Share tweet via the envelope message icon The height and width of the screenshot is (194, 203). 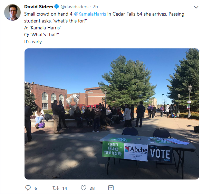tap(111, 188)
